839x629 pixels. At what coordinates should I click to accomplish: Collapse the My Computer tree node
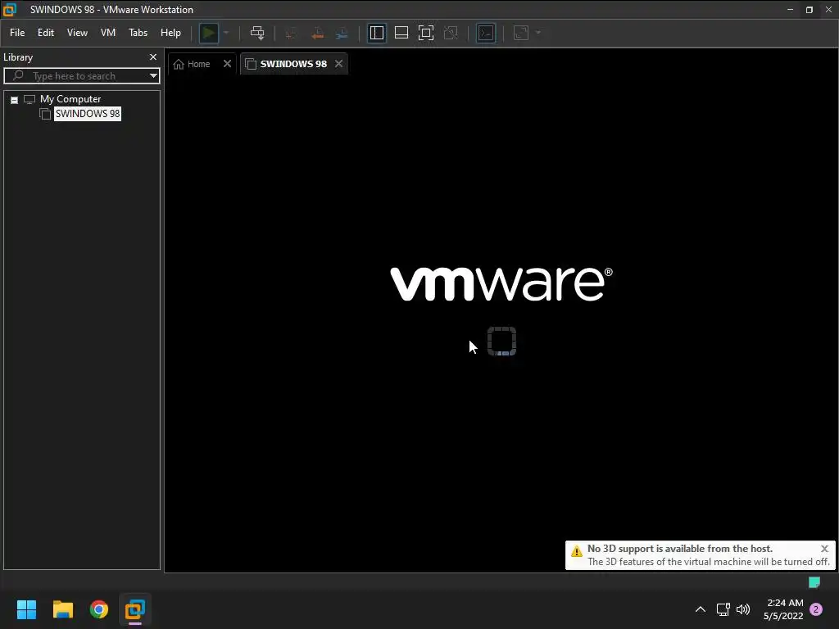click(15, 100)
